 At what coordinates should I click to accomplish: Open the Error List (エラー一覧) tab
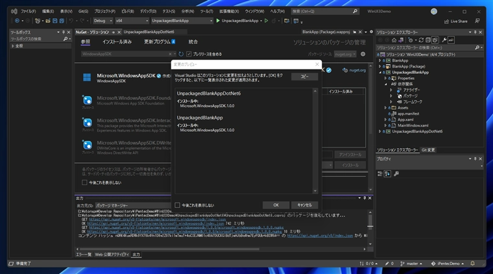(x=84, y=255)
